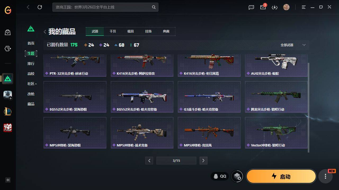This screenshot has height=190, width=339.
Task: Switch to the 干员 tab
Action: coord(113,31)
